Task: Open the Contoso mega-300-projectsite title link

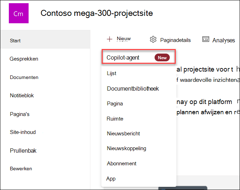Action: pos(97,13)
